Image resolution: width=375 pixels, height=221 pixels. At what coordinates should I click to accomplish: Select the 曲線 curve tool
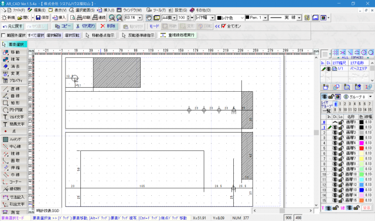(x=14, y=96)
